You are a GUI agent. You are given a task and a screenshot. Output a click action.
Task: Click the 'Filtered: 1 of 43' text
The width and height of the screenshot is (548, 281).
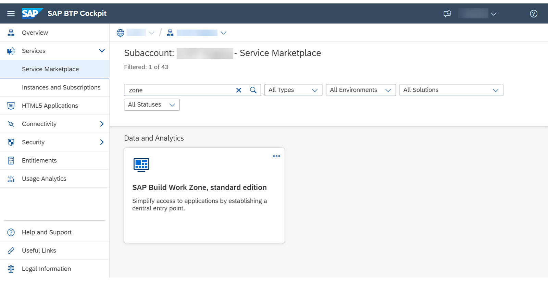pos(146,67)
